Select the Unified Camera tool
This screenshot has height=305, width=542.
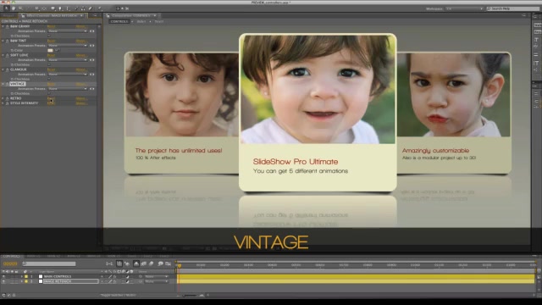coord(36,8)
